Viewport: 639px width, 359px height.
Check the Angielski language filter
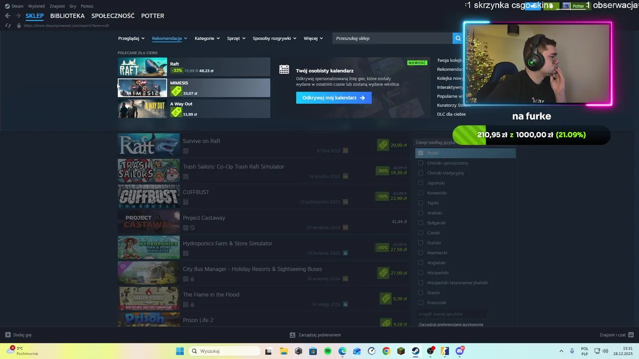pos(421,263)
